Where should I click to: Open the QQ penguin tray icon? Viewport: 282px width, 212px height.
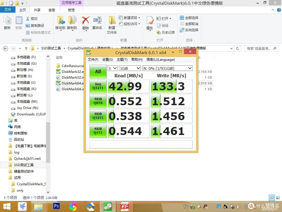tap(205, 207)
